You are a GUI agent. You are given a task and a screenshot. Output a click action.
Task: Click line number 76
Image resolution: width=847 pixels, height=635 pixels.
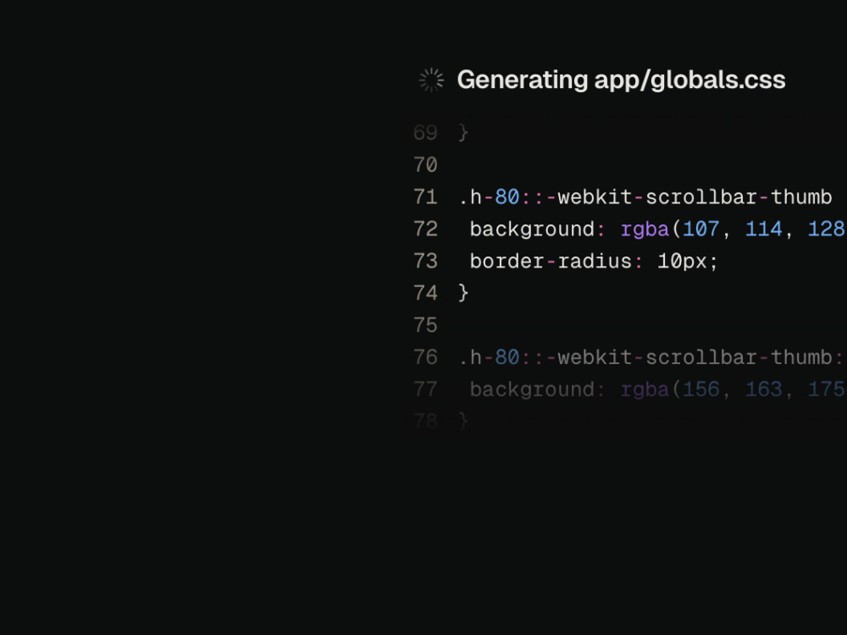click(x=425, y=357)
